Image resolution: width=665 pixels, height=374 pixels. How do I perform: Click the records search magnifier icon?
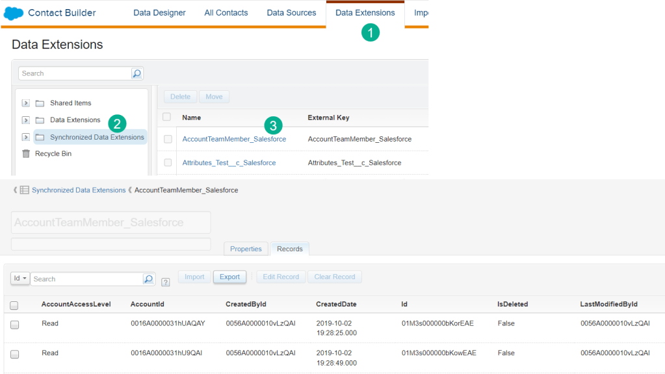[x=149, y=279]
